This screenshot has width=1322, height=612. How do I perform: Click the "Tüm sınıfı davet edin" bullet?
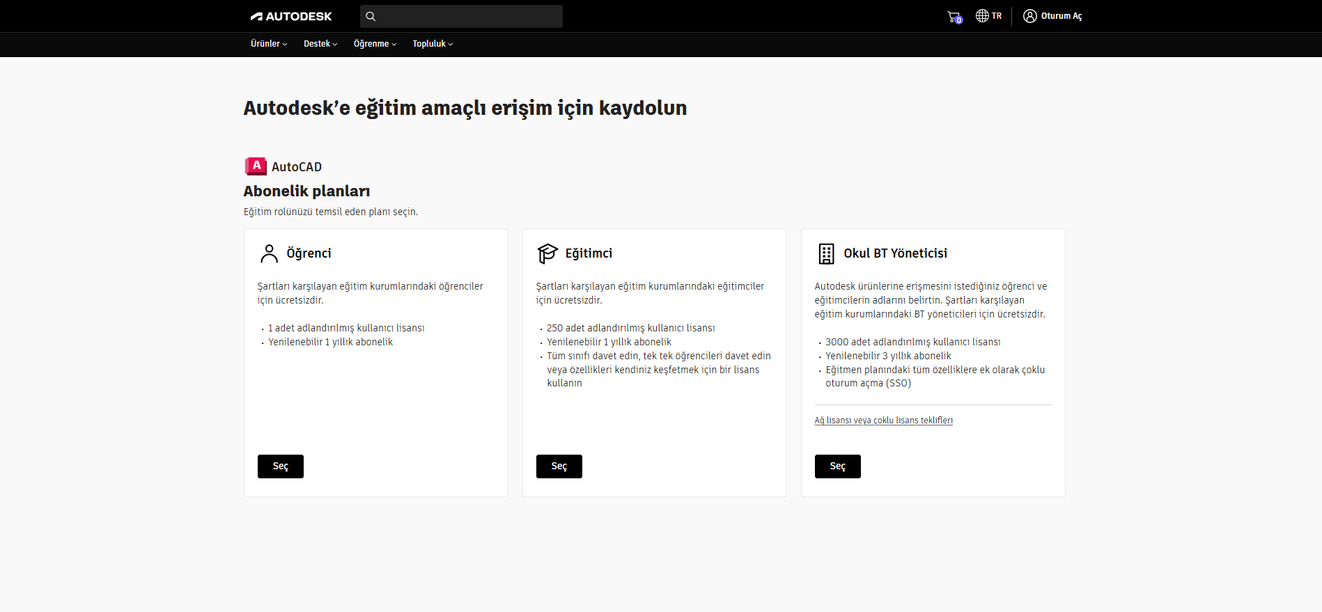(659, 370)
